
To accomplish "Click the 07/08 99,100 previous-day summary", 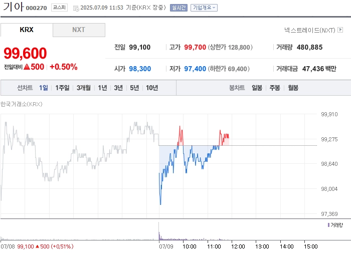I will point(37,246).
